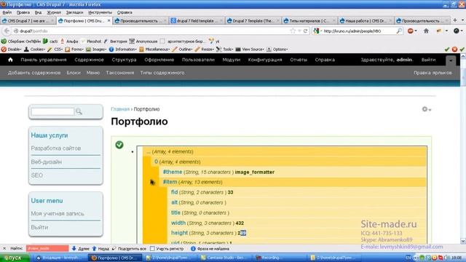
Task: Open Закладки menu
Action: pos(74,12)
